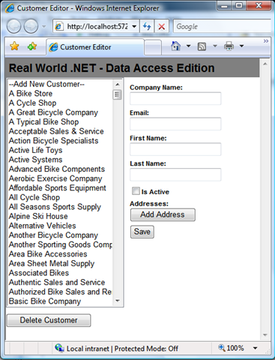Click the First Name text field
Viewport: 275px width, 360px height.
pos(175,149)
